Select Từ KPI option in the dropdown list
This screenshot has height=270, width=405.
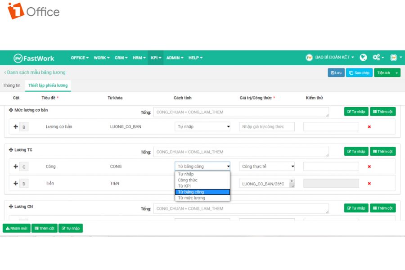[202, 186]
